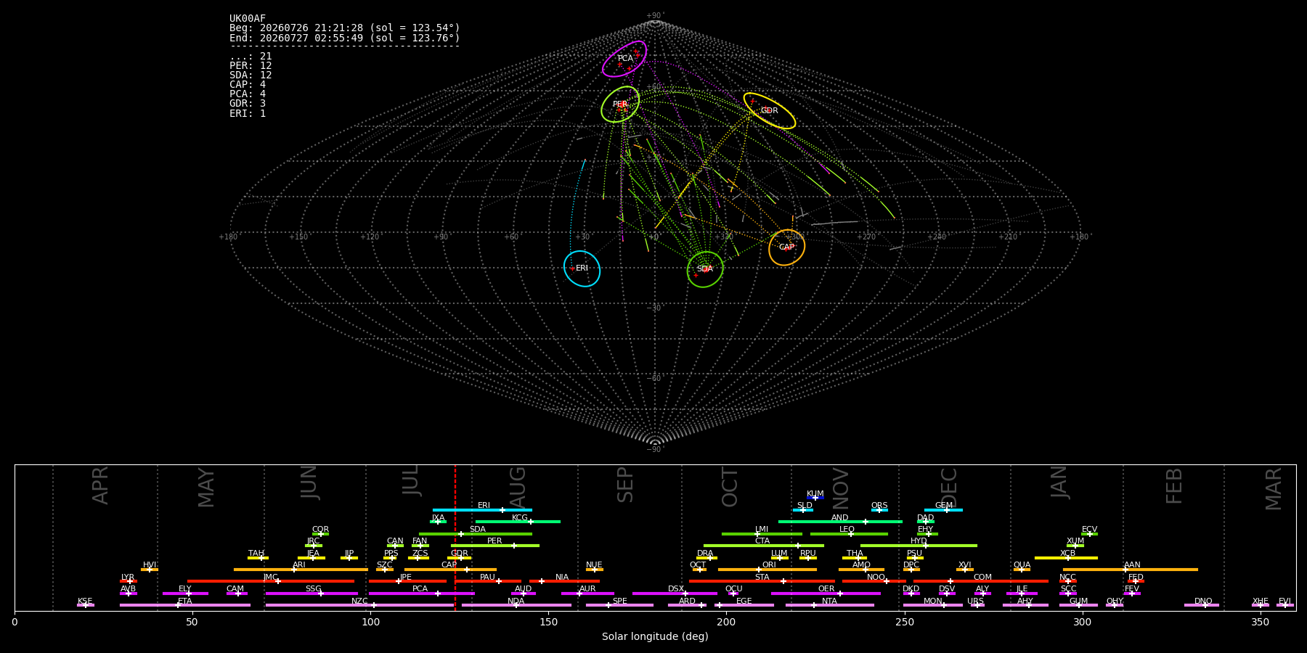The height and width of the screenshot is (653, 1307).
Task: Click the AUG month label in timeline
Action: [x=518, y=485]
